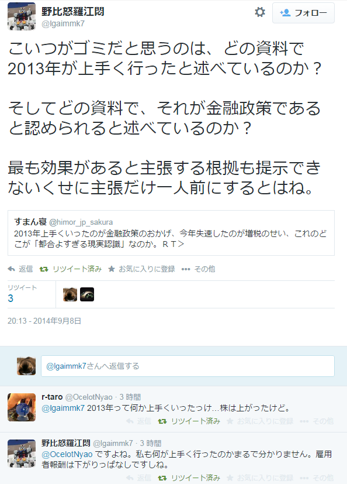Click the star favorite icon on r-taro's reply
This screenshot has width=347, height=484.
pyautogui.click(x=230, y=421)
